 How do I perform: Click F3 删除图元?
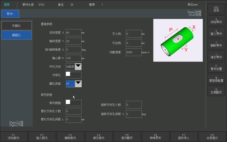tap(70, 137)
